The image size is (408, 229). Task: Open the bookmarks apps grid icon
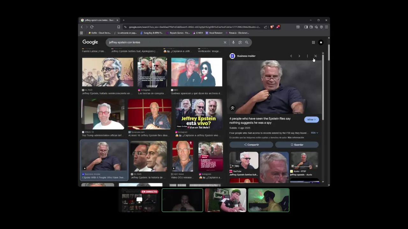81,33
